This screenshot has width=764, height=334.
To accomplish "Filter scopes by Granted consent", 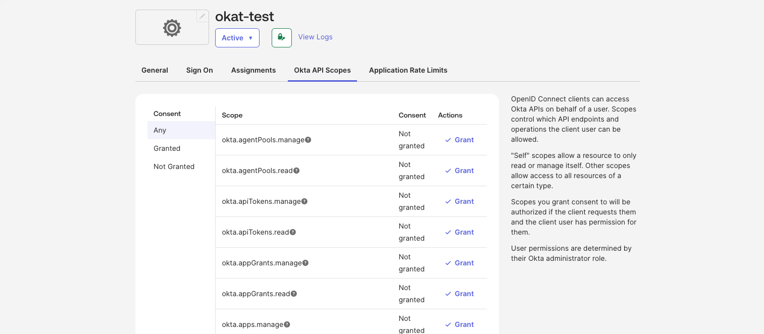I will pyautogui.click(x=167, y=148).
